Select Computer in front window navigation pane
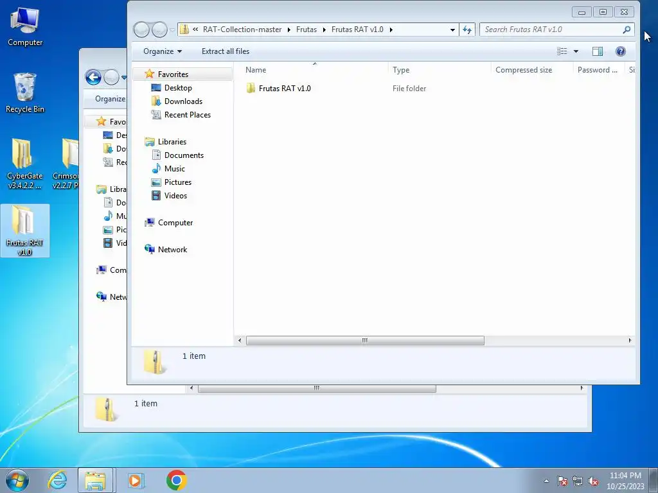 (x=175, y=223)
